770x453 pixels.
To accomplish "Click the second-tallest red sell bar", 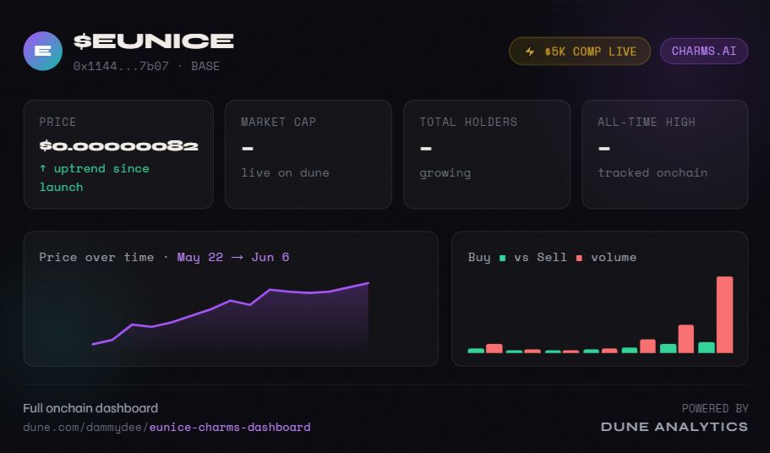I will point(686,339).
